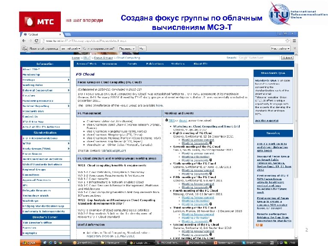Open Workshop on Cloud Computing and Smart Grid
Viewport: 328px width, 246px height.
206,126
